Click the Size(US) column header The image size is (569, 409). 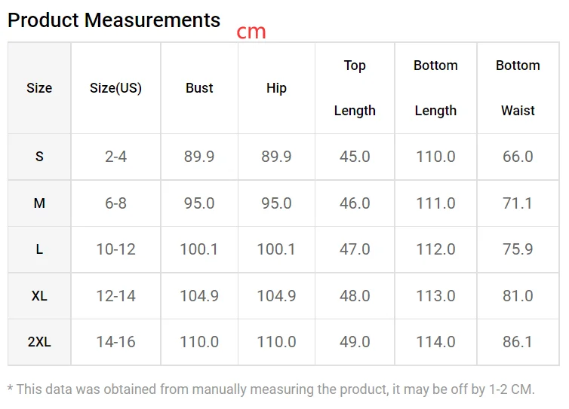(115, 88)
